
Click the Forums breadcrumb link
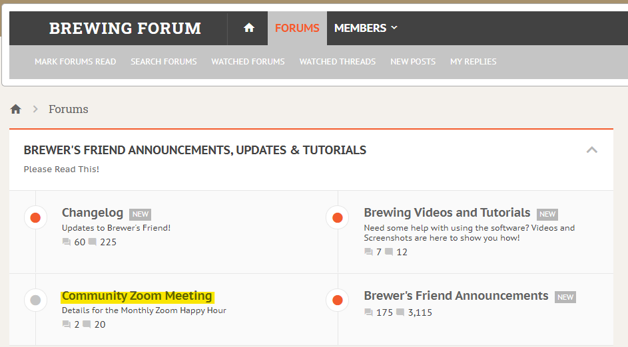point(69,109)
